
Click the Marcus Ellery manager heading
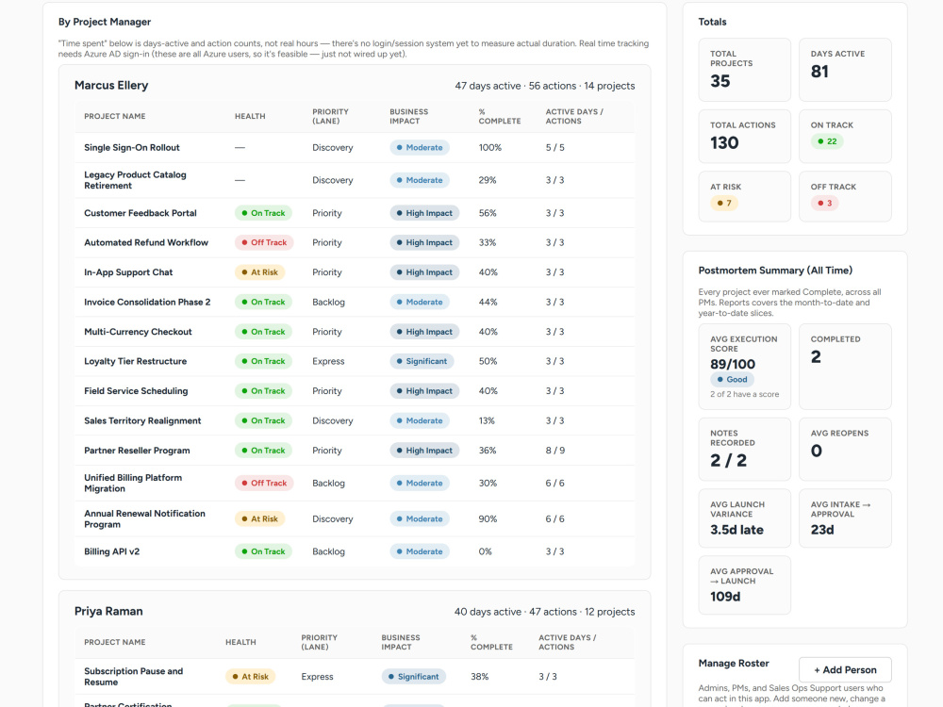111,86
